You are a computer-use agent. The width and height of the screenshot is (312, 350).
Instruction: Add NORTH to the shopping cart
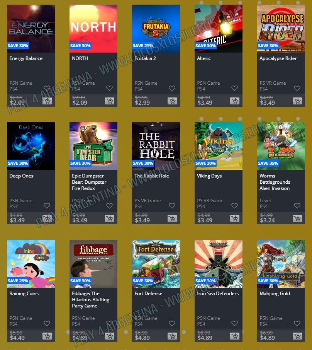(110, 101)
